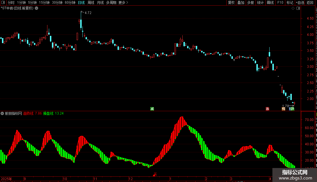Click the 股朋指标网 indicator name
The width and height of the screenshot is (317, 182).
(x=13, y=113)
